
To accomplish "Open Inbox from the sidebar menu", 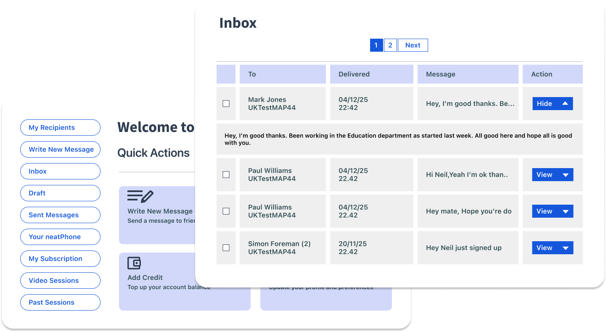I will coord(60,171).
